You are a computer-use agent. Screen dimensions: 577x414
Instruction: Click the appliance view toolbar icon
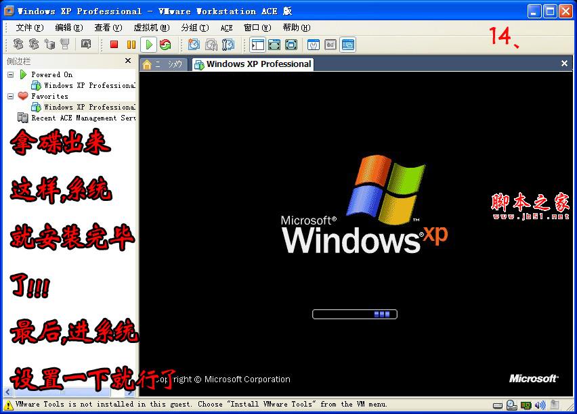point(330,45)
